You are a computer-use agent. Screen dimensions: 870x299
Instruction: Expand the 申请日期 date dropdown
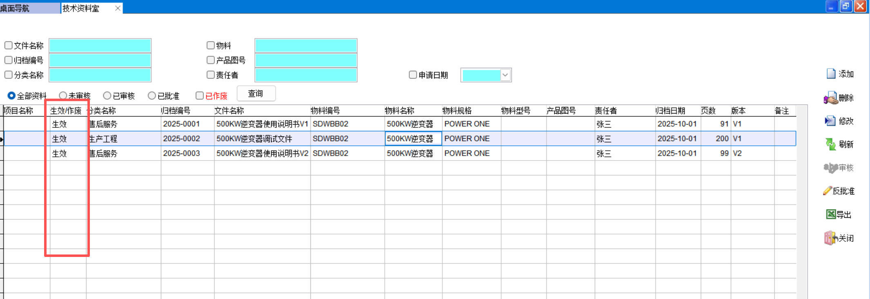505,75
